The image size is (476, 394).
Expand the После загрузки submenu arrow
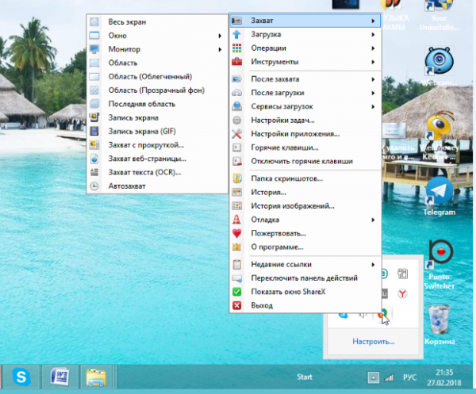click(x=373, y=93)
